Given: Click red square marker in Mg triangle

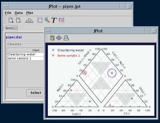Looking at the screenshot, I should tap(71, 90).
